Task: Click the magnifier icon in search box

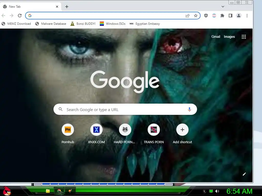Action: [x=60, y=109]
